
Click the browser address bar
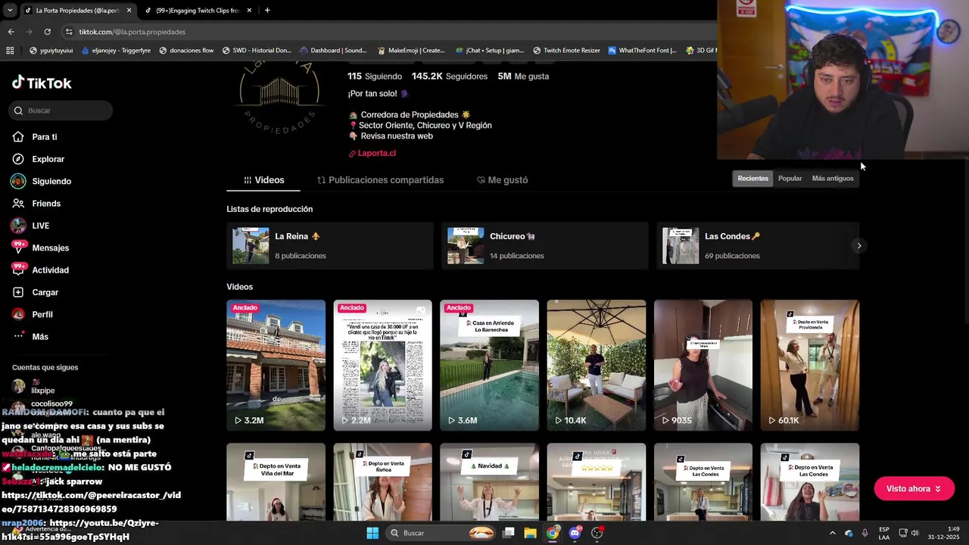[386, 32]
